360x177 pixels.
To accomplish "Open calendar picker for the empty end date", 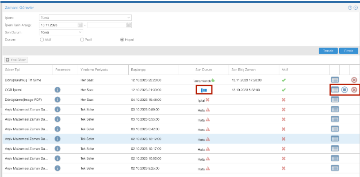I will pyautogui.click(x=129, y=25).
